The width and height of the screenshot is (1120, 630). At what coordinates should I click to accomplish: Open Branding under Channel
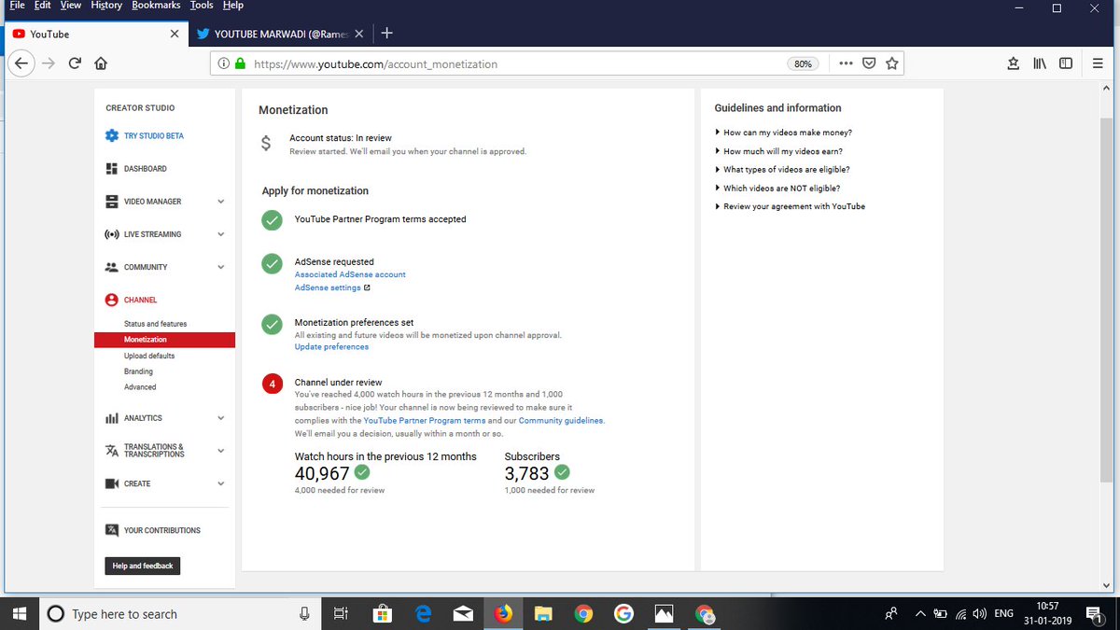(138, 371)
